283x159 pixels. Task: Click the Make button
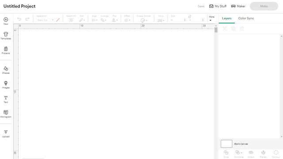click(264, 6)
